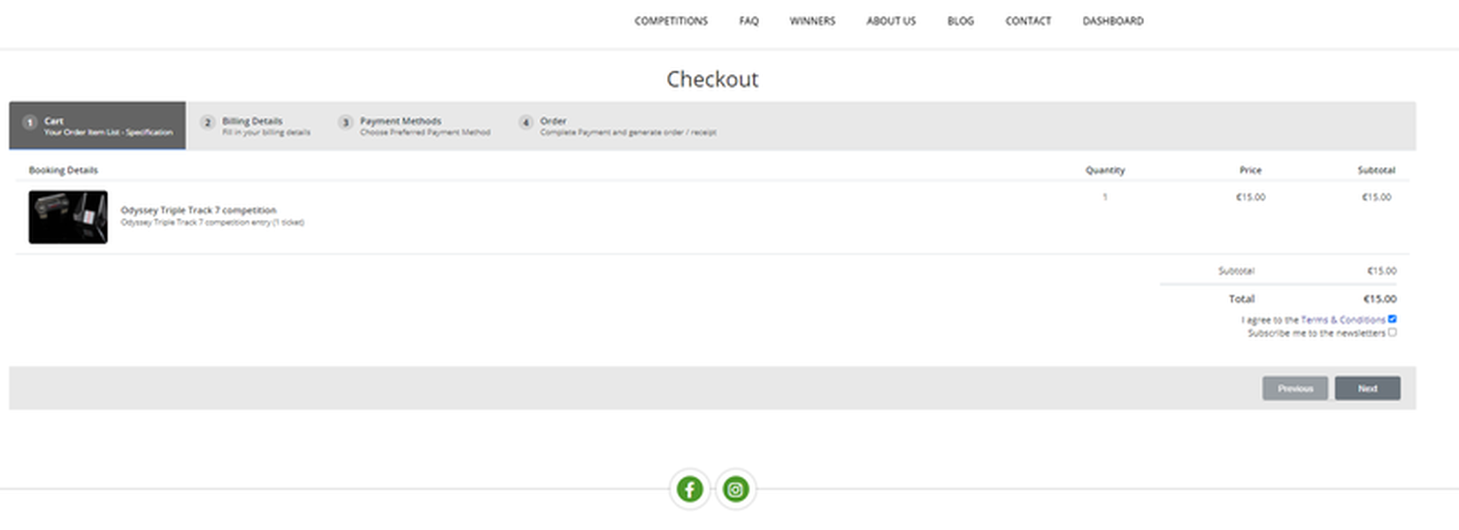
Task: Open the Facebook page icon
Action: click(x=689, y=489)
